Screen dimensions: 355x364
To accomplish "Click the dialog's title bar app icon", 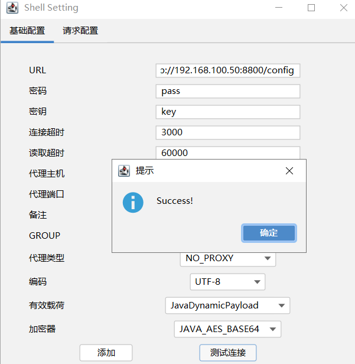I will (x=124, y=171).
